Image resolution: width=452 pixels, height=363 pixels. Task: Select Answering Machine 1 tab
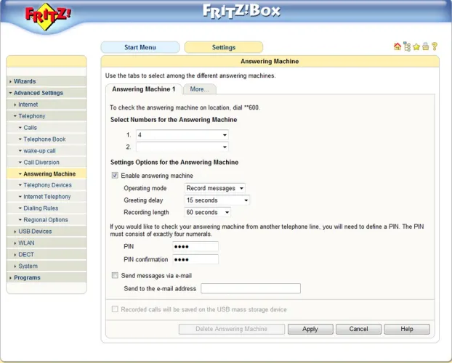[x=144, y=89]
